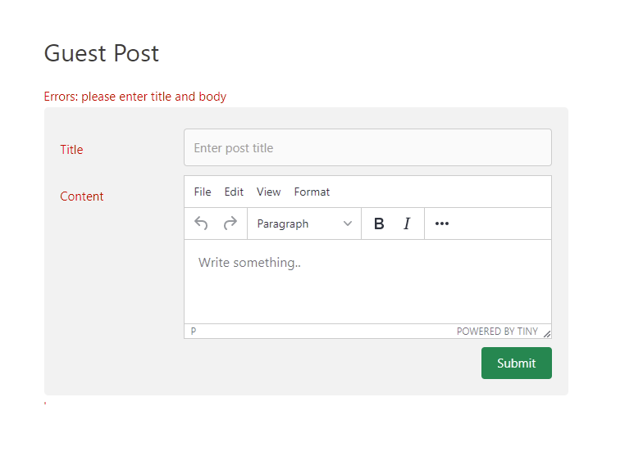
Task: Open the File menu
Action: 203,192
